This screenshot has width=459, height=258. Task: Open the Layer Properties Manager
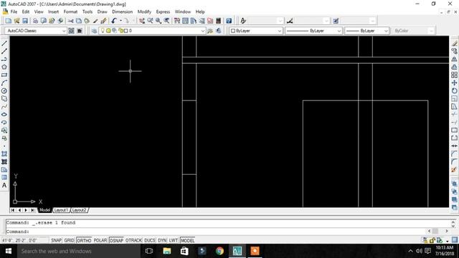(94, 31)
